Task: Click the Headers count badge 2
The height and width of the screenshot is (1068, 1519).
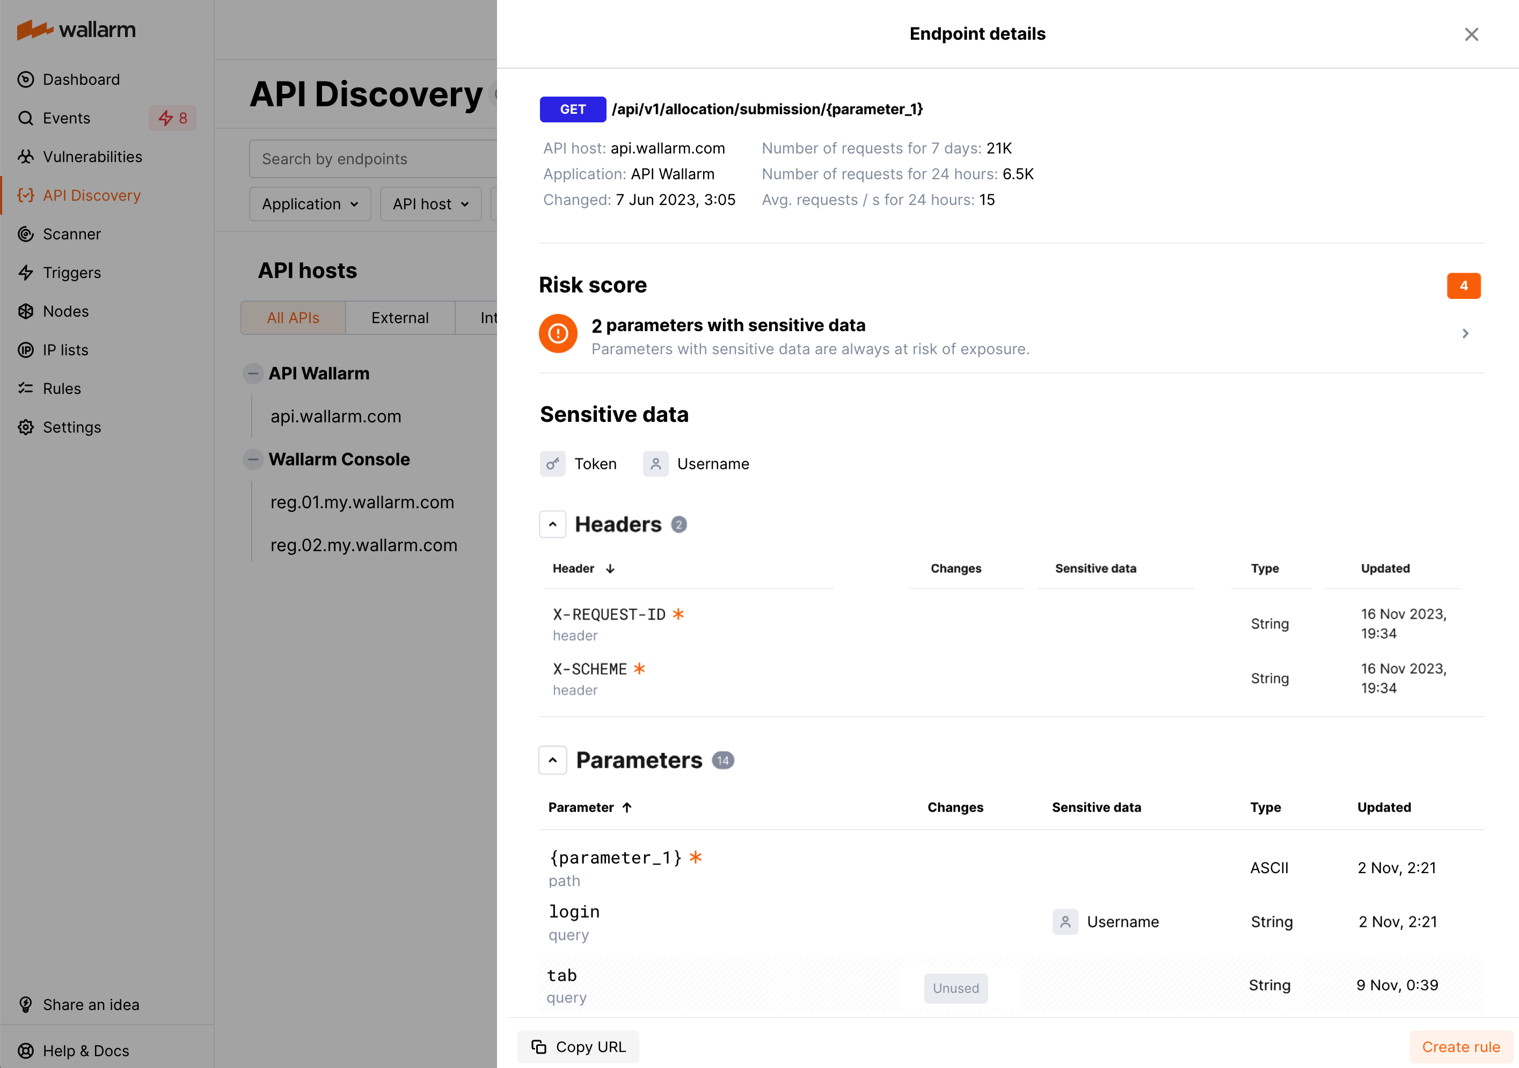Action: click(679, 524)
